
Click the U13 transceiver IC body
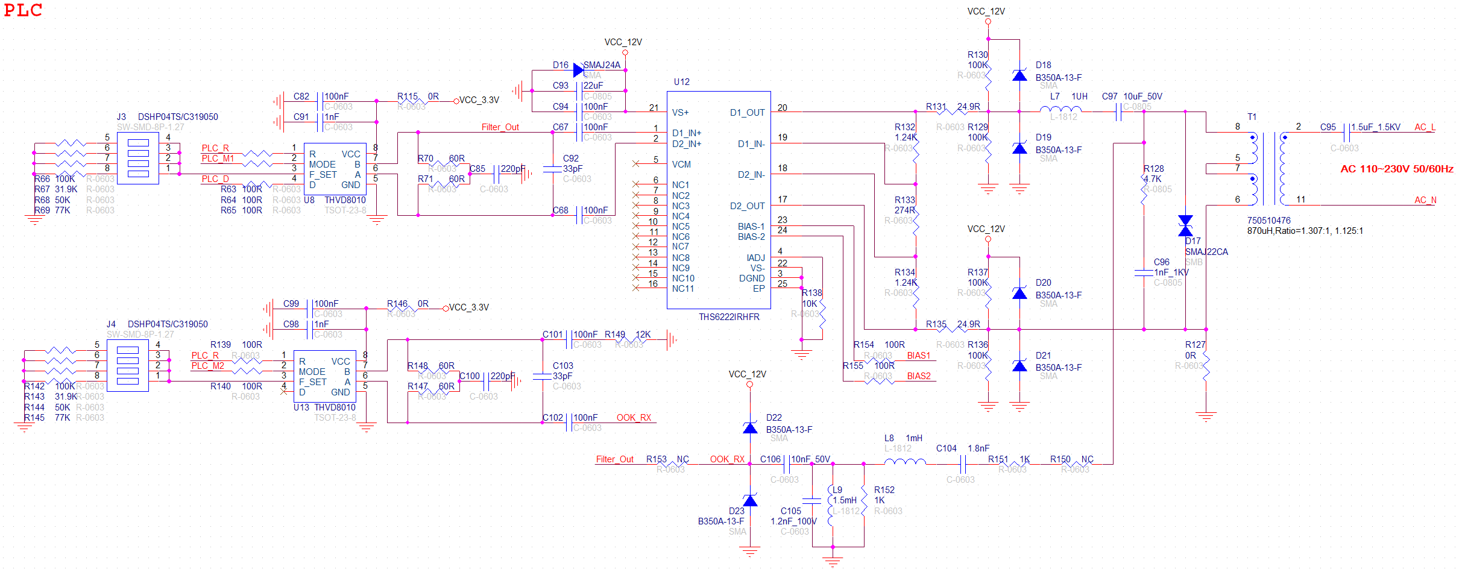tap(324, 376)
